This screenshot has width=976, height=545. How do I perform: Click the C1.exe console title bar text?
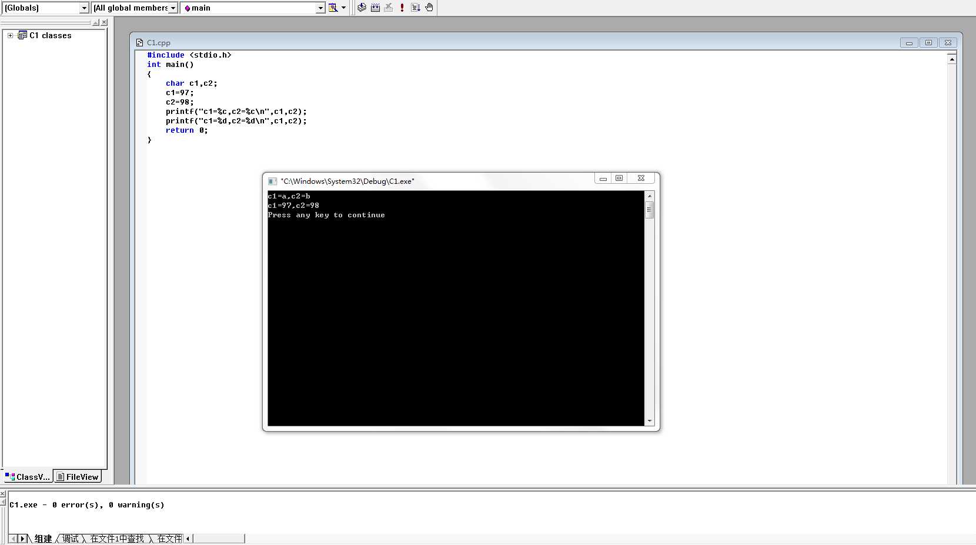(x=347, y=181)
